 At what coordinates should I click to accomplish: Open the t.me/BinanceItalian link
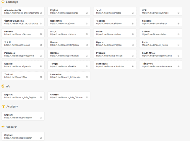[154, 34]
